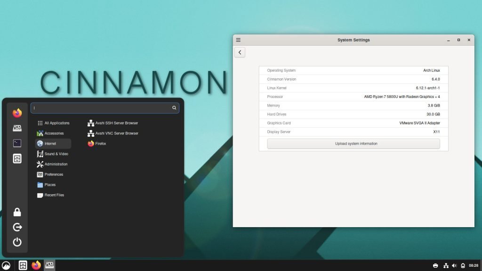Launch Avahi SSH Server Browser

113,123
